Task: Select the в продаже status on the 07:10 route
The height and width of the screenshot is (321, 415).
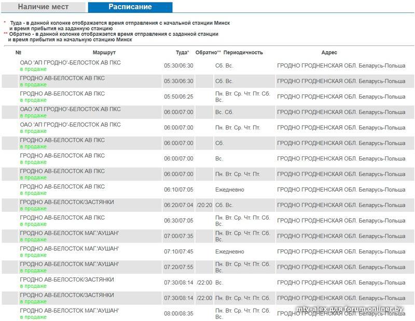Action: pyautogui.click(x=33, y=255)
